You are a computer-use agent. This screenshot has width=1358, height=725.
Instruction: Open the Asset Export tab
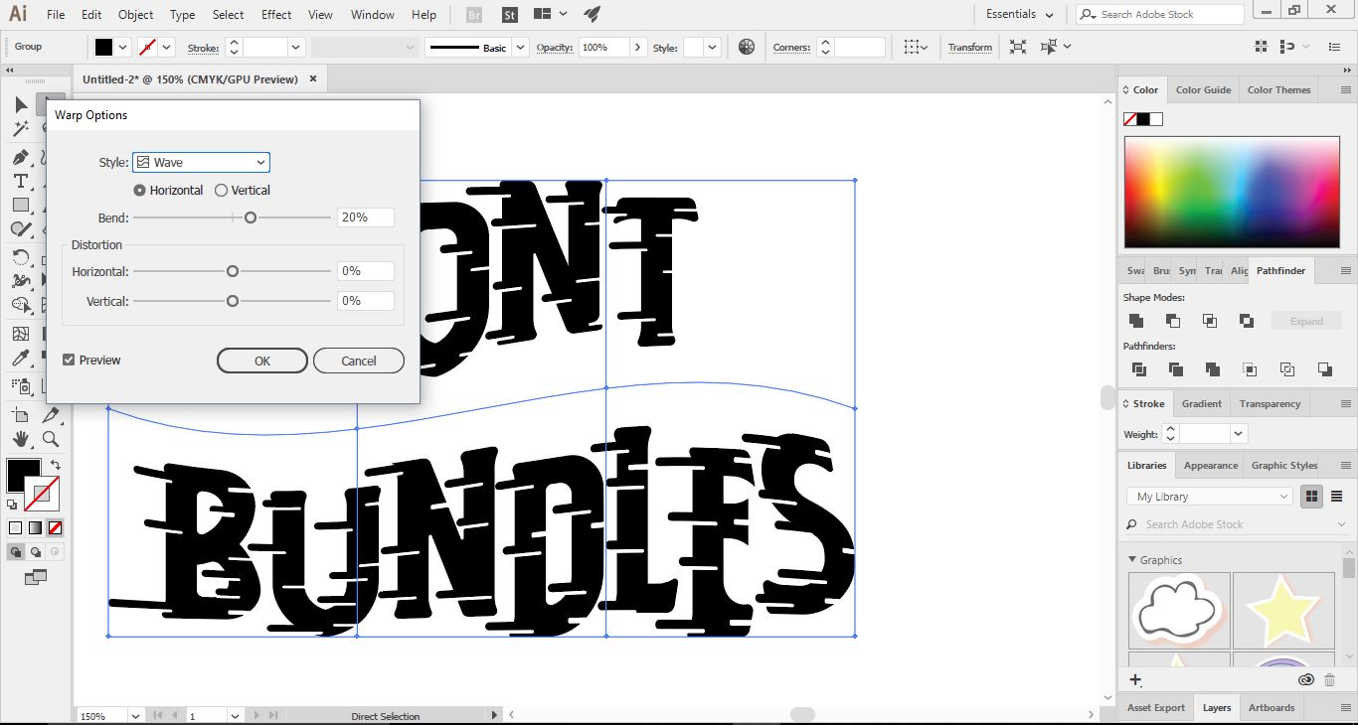click(x=1155, y=707)
